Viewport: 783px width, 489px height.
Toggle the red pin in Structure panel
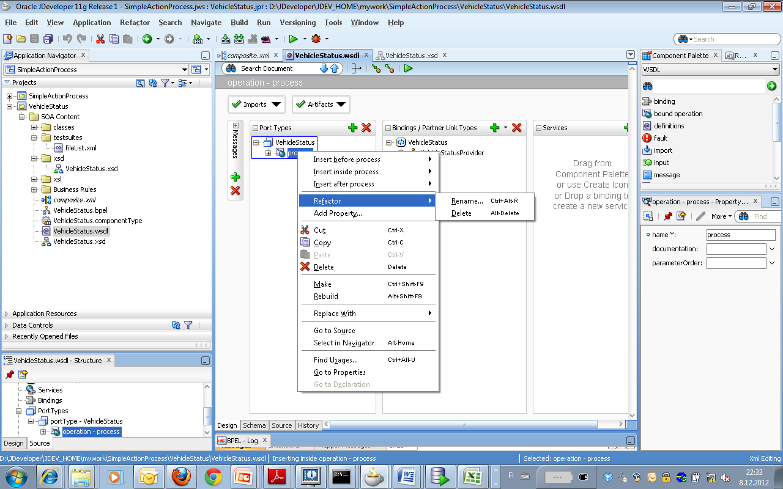click(x=10, y=374)
